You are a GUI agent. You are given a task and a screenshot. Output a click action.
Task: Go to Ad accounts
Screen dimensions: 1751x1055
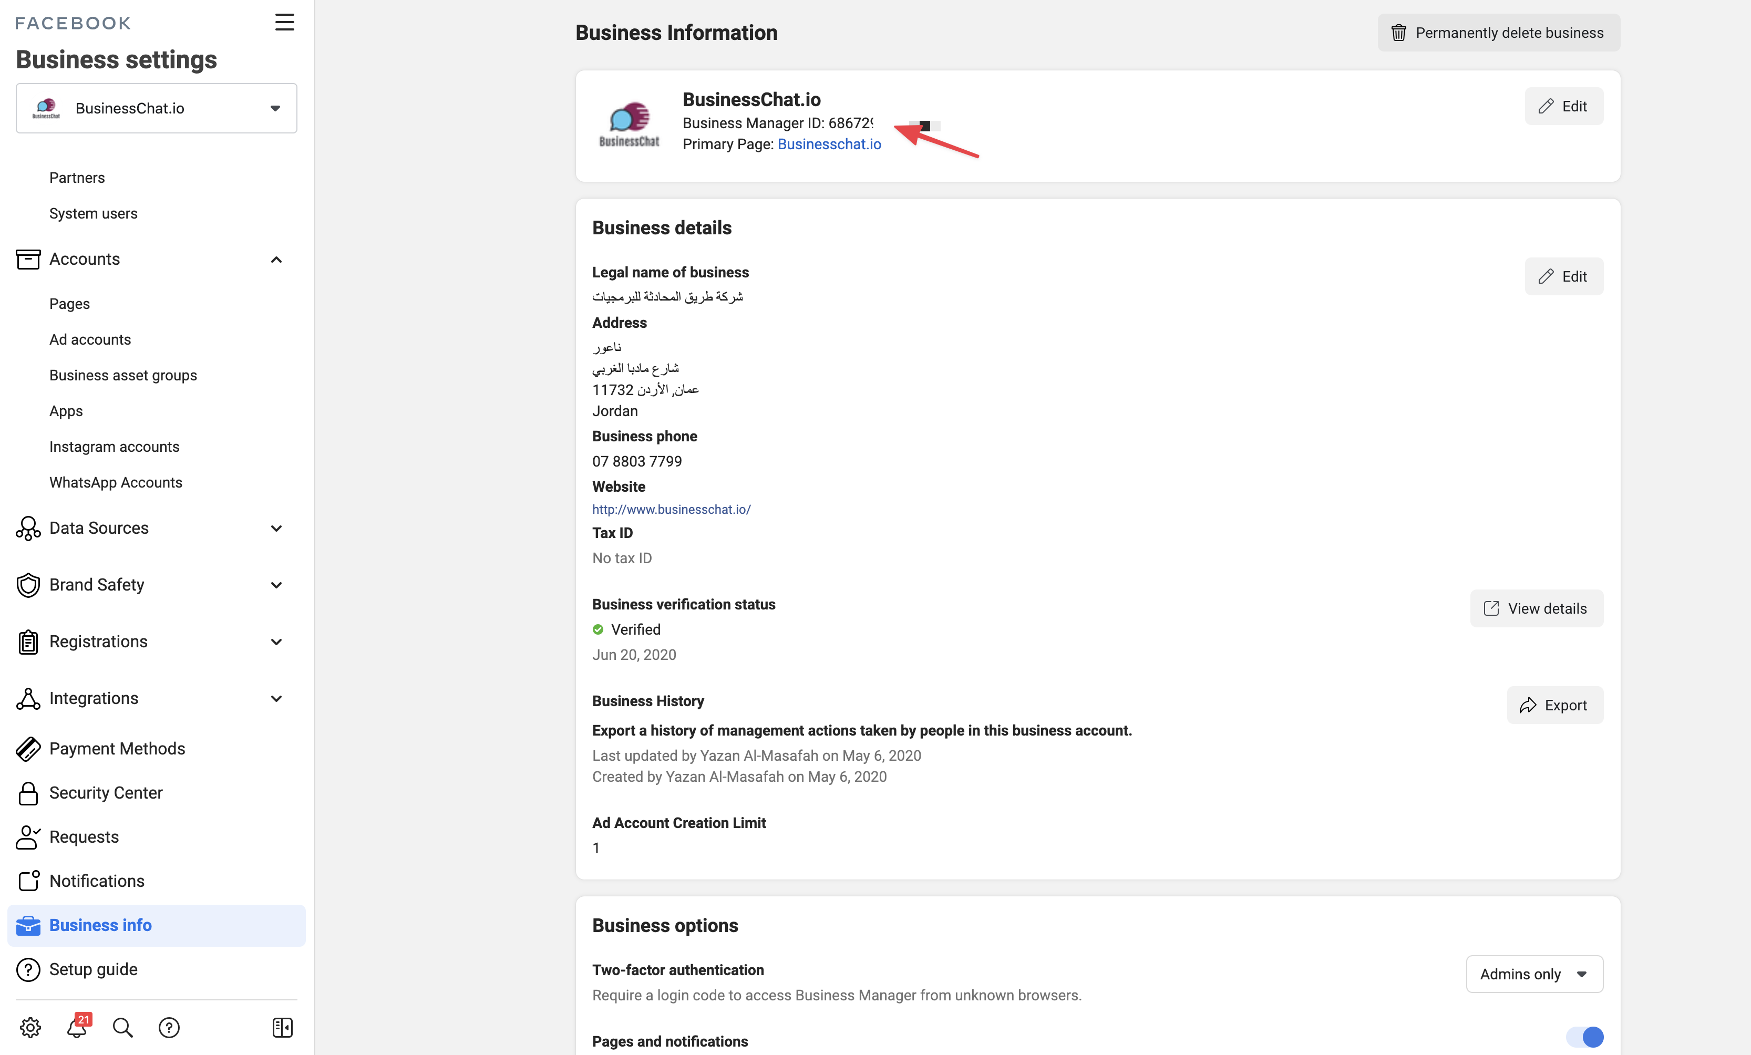90,339
